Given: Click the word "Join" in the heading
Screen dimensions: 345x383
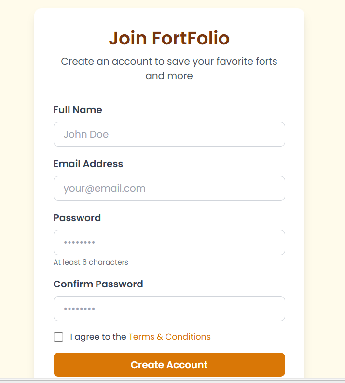Looking at the screenshot, I should click(128, 38).
